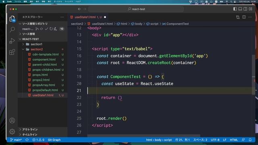Open propsArray.html in the explorer
The image size is (258, 145).
[x=43, y=85]
